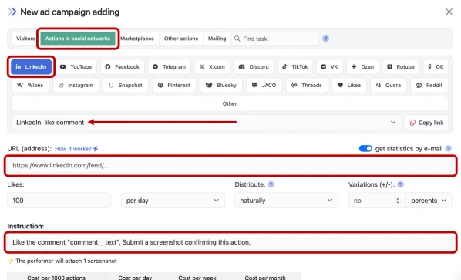461x280 pixels.
Task: Choose the Rutube network button
Action: (x=401, y=67)
